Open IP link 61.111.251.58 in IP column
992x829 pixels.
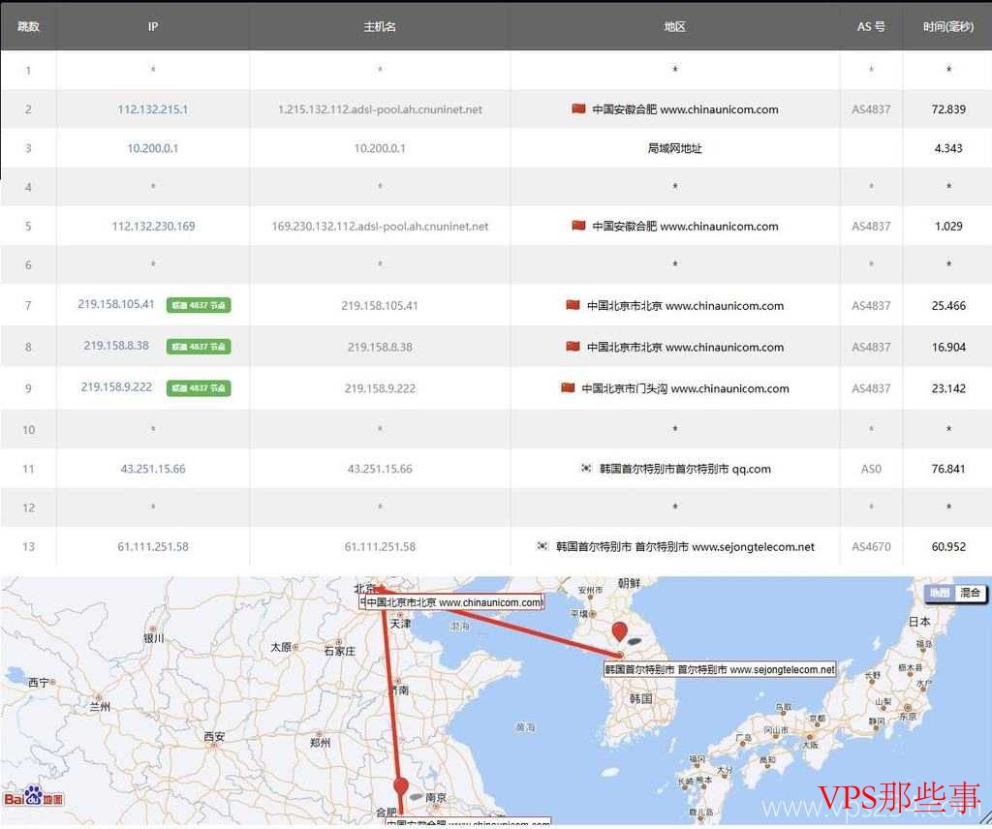153,547
